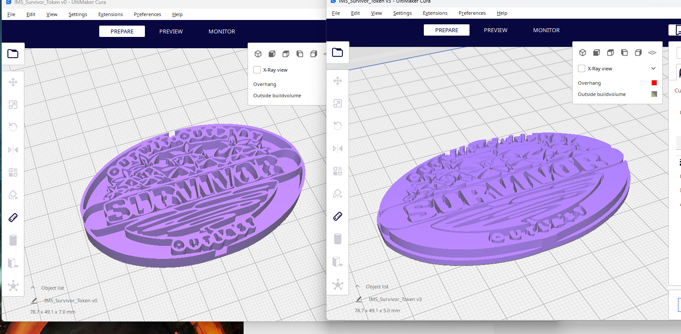Image resolution: width=681 pixels, height=334 pixels.
Task: Switch to top view in the v3 window
Action: 611,53
